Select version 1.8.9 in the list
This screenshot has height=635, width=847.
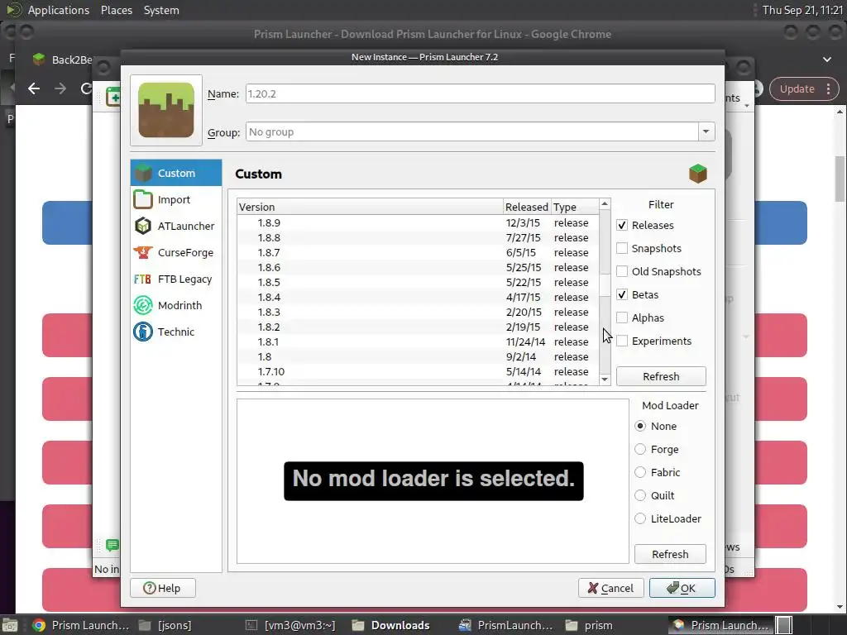pyautogui.click(x=418, y=222)
